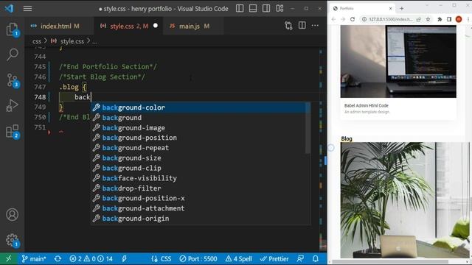Select backdrop-filter suggestion
The image size is (472, 265).
click(x=198, y=188)
